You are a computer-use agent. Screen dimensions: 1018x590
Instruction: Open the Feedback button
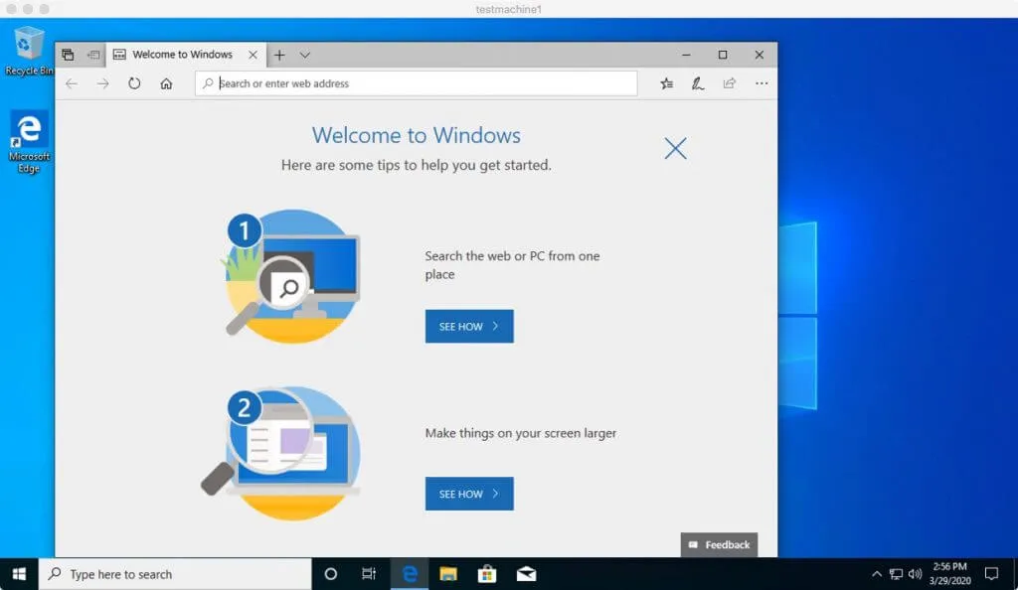(x=720, y=544)
